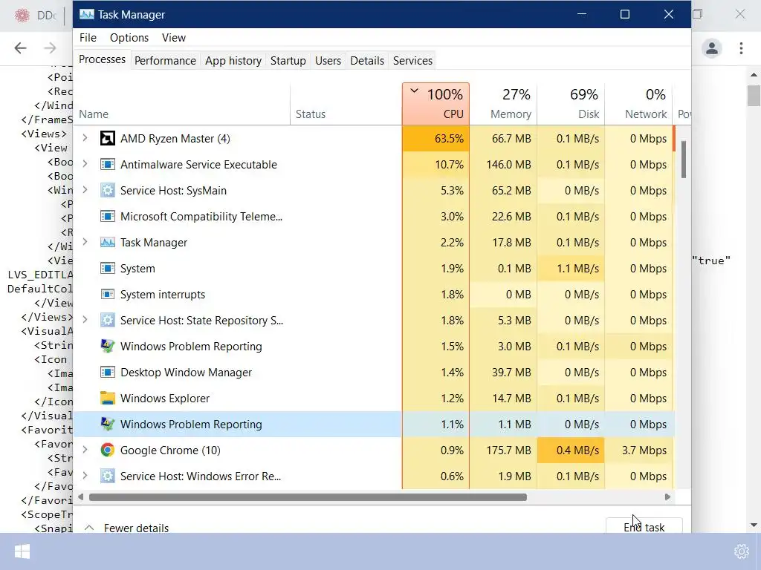Select the System interrupts process name
The image size is (761, 570).
(163, 294)
